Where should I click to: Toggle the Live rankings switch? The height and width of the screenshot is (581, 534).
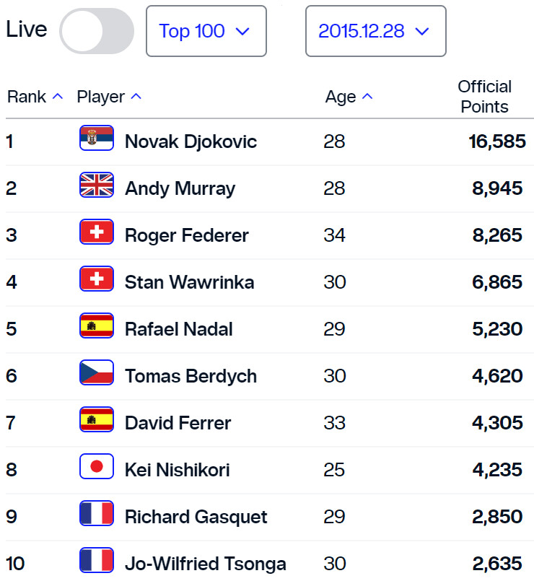click(x=97, y=31)
